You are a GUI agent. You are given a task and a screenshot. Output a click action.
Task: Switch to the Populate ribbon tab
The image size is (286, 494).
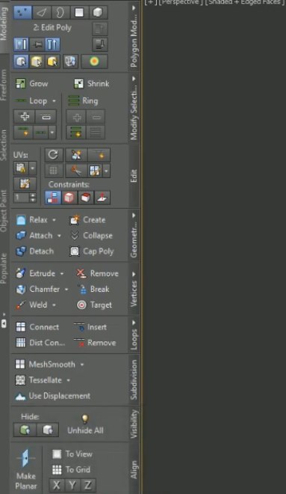click(x=4, y=268)
